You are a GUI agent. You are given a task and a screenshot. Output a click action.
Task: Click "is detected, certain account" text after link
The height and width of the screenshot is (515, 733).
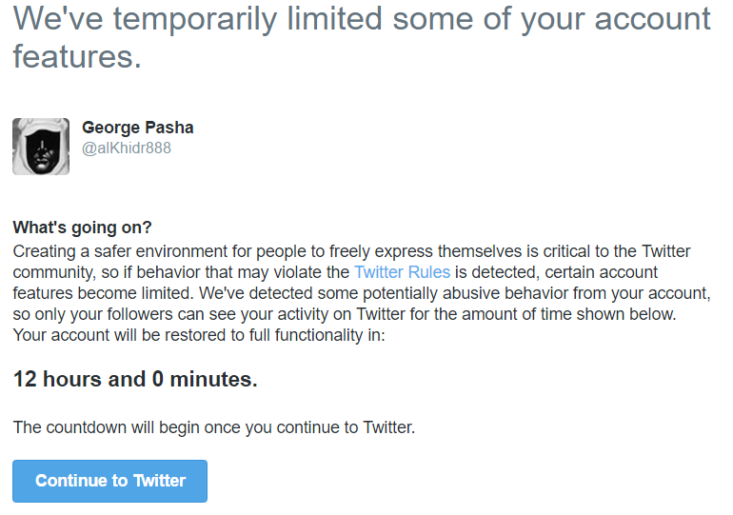[556, 272]
